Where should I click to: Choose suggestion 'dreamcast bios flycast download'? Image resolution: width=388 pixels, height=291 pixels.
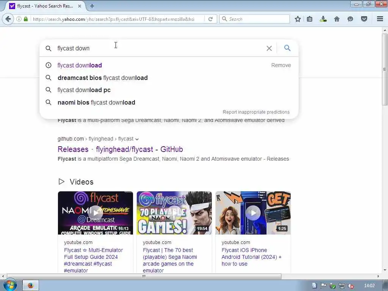tap(102, 78)
